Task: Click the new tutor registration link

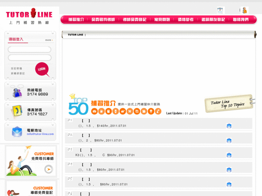Action: [18, 73]
